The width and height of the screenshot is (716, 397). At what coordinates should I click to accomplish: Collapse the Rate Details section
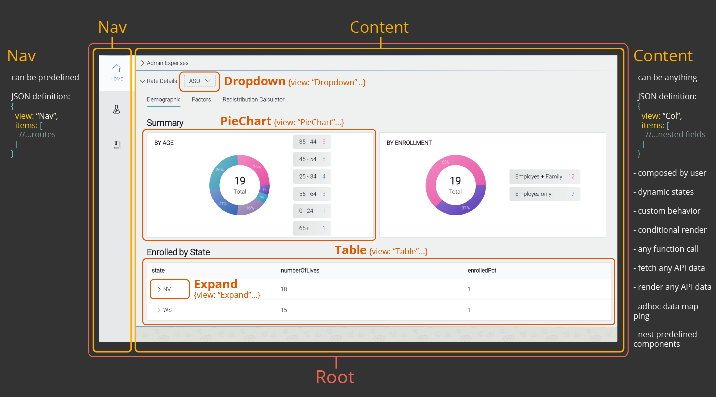pos(143,81)
